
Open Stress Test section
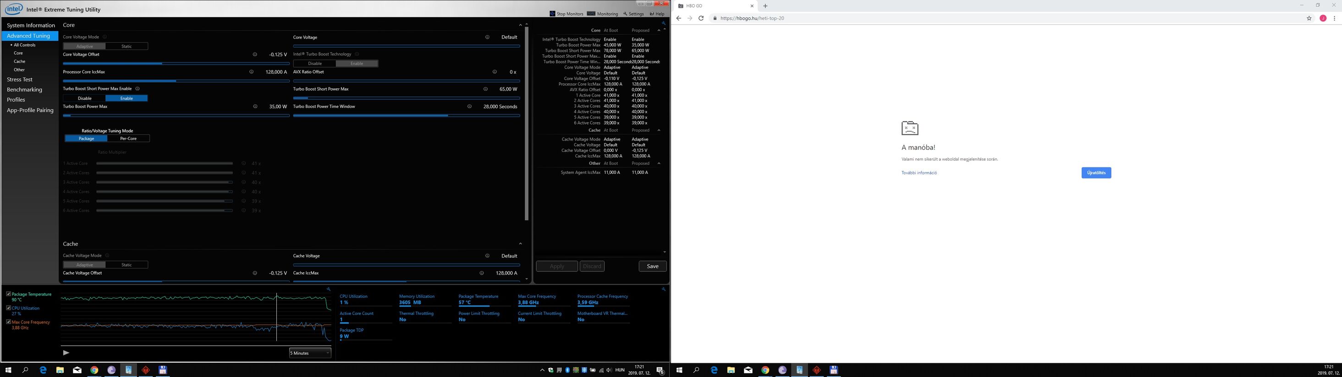click(20, 80)
